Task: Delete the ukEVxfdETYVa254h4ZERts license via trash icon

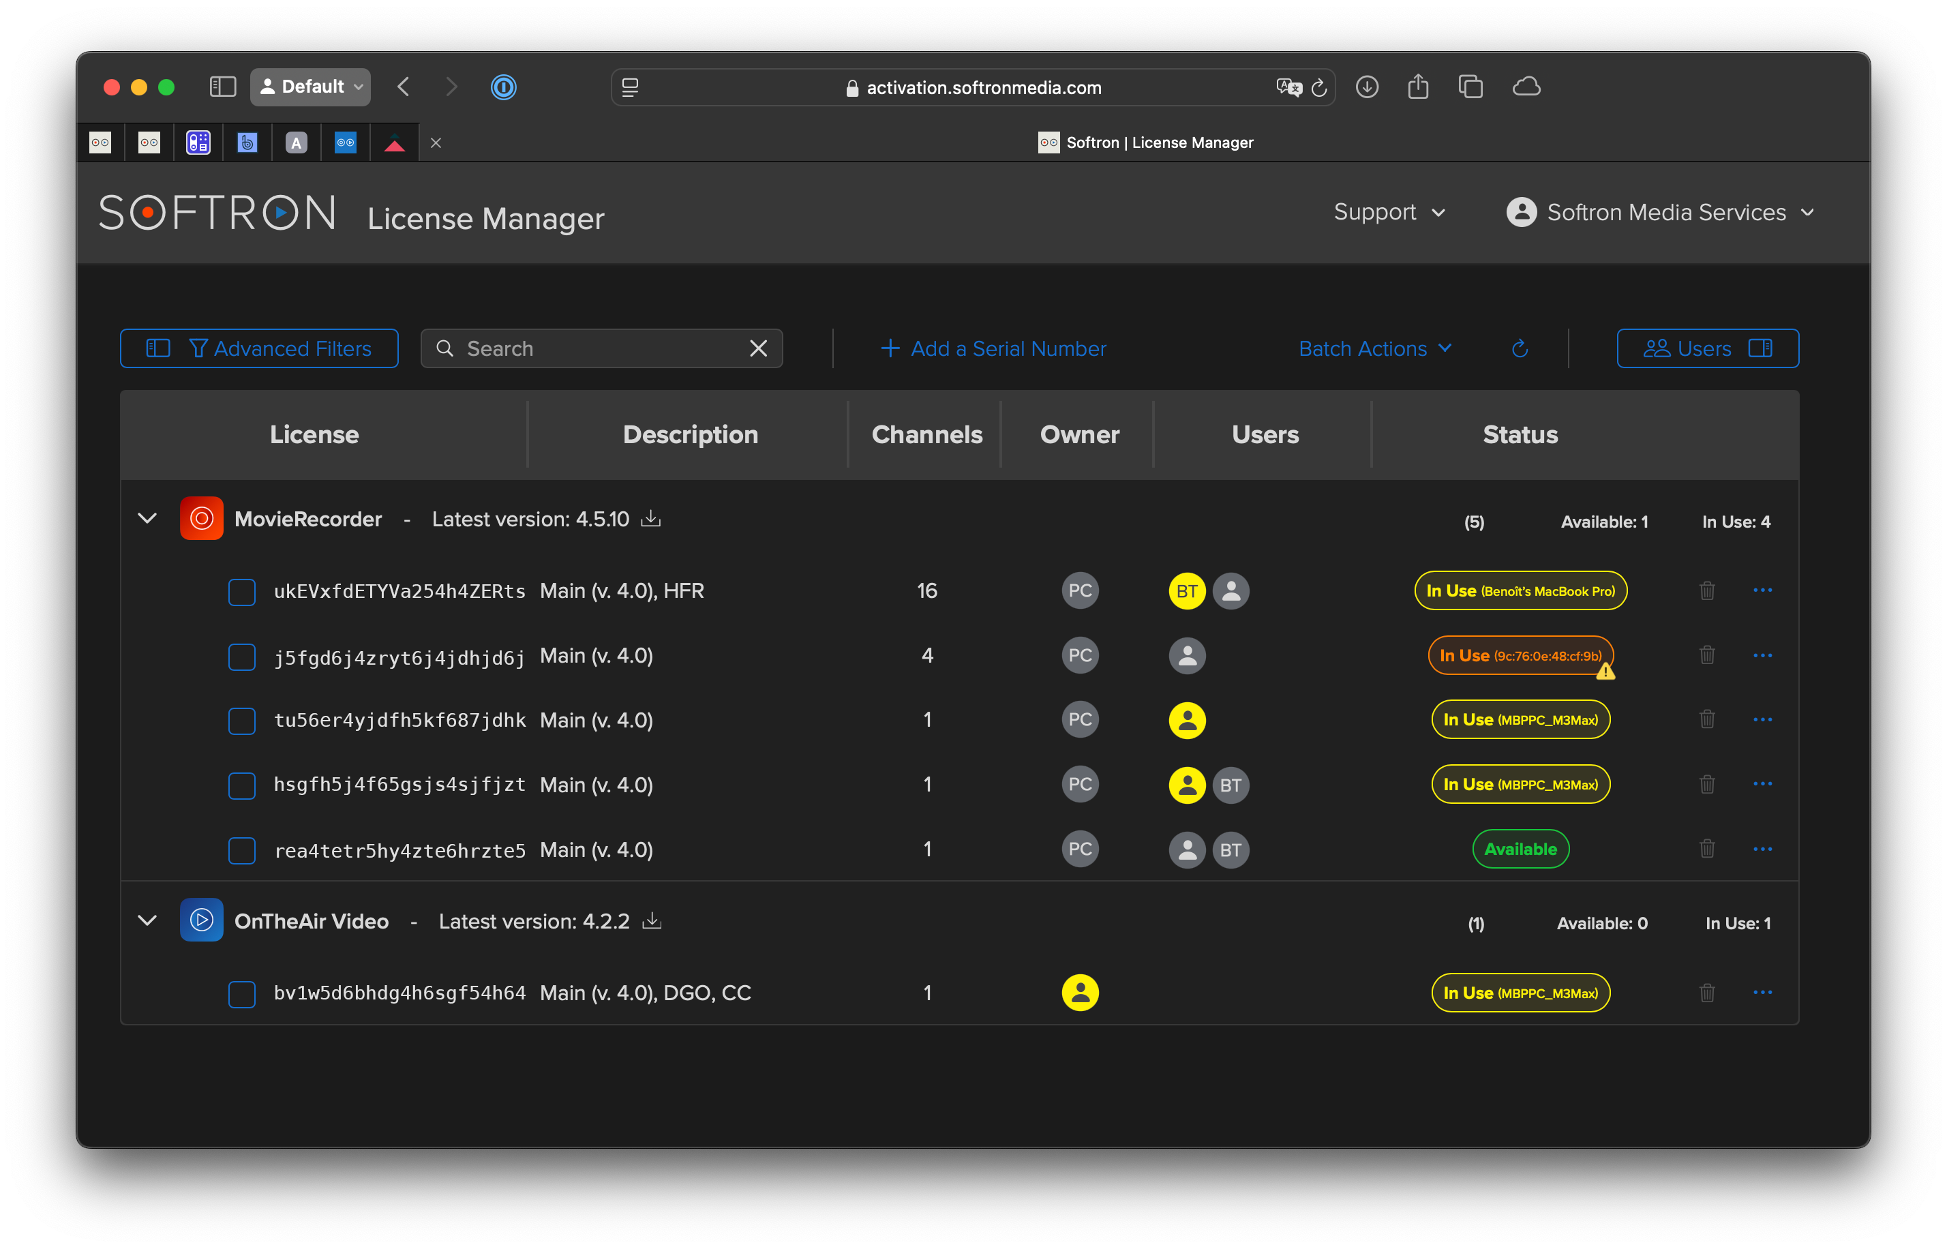Action: coord(1706,590)
